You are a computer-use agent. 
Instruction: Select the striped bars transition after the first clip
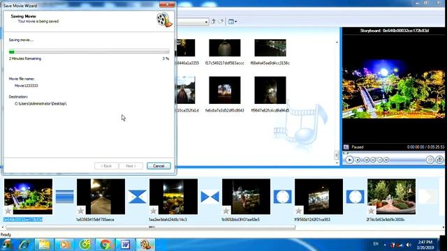pyautogui.click(x=64, y=197)
